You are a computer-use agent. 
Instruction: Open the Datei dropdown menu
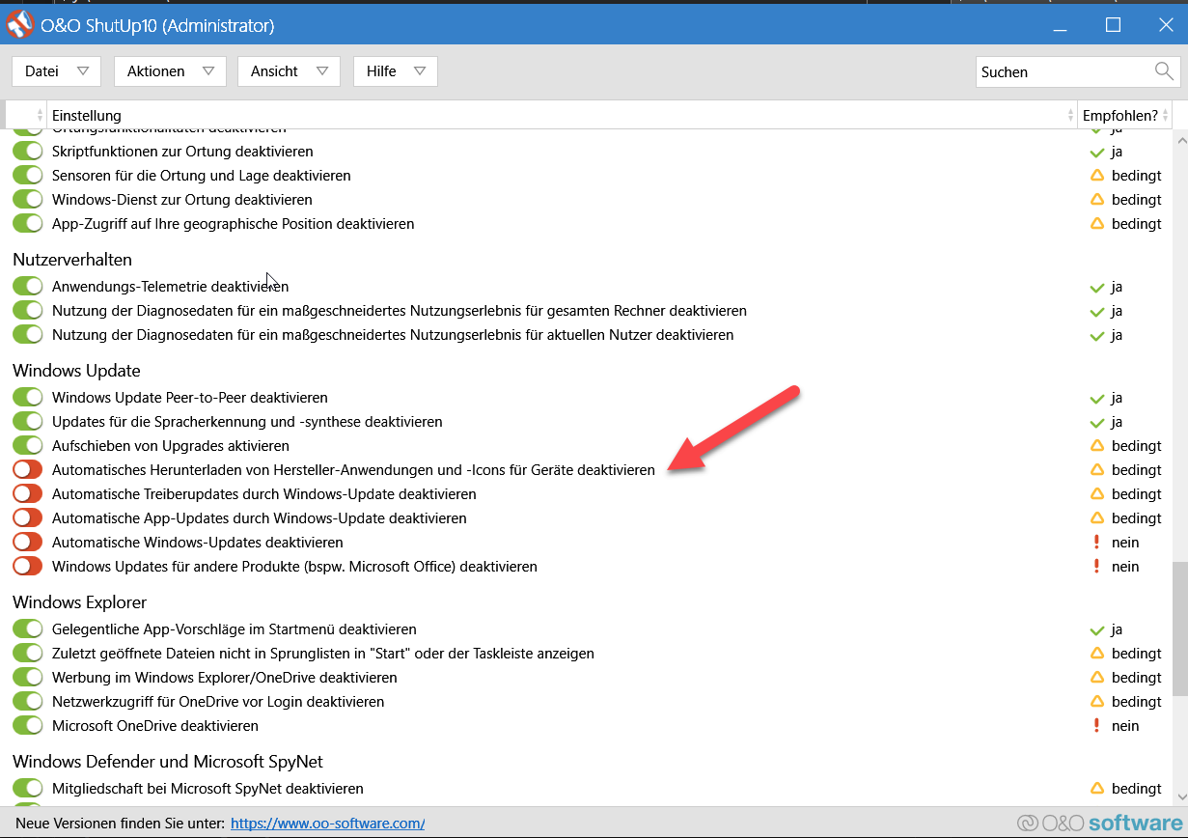pos(56,71)
